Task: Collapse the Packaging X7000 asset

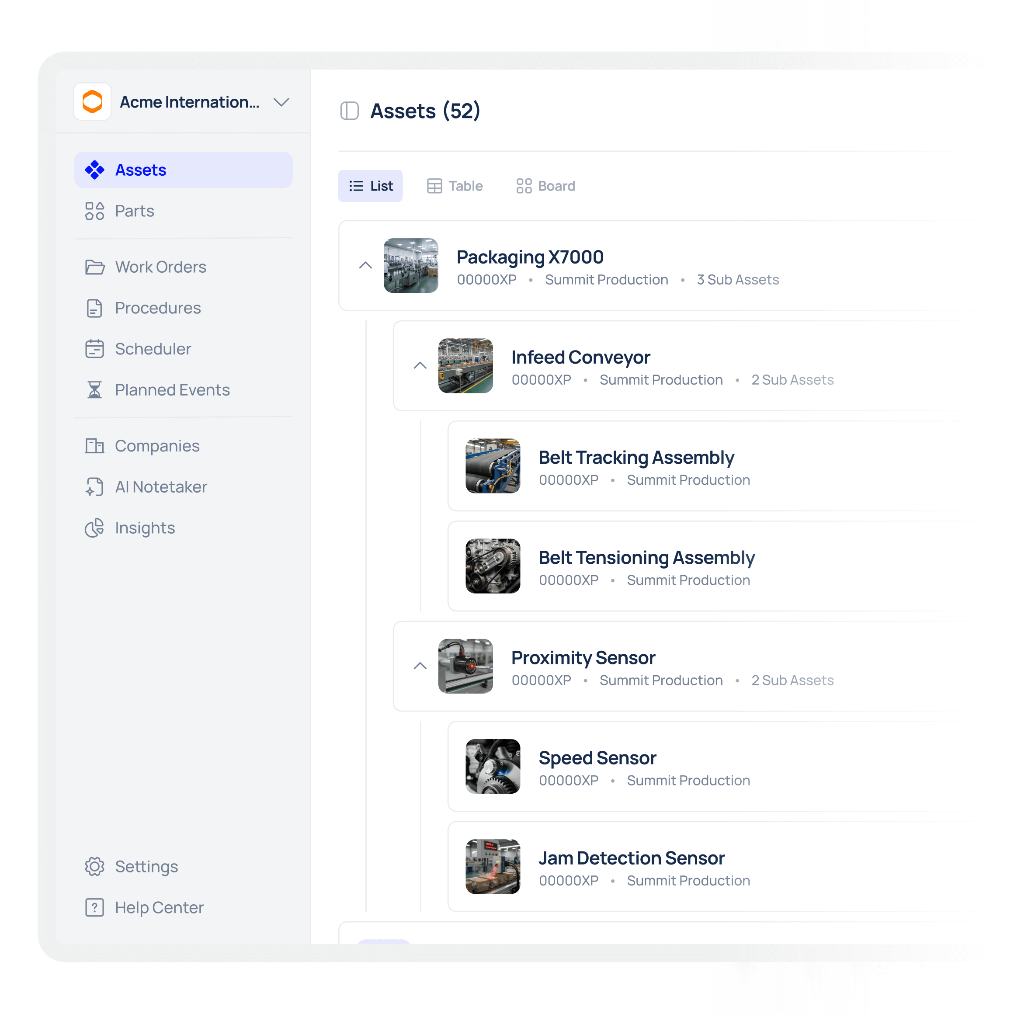Action: [x=366, y=266]
